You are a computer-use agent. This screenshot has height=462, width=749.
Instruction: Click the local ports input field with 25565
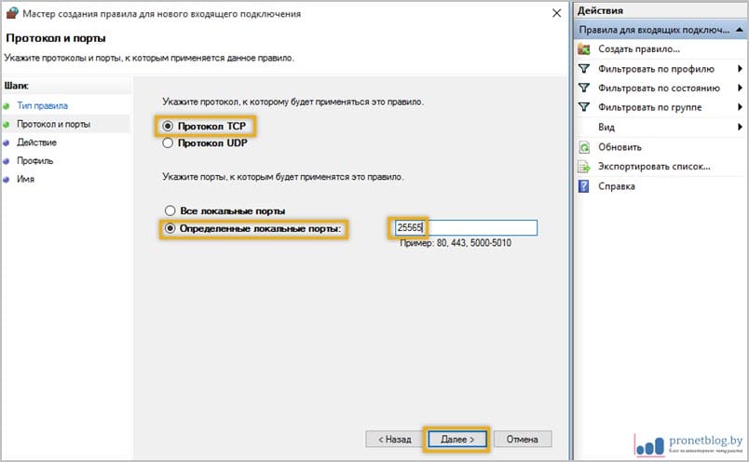point(466,228)
